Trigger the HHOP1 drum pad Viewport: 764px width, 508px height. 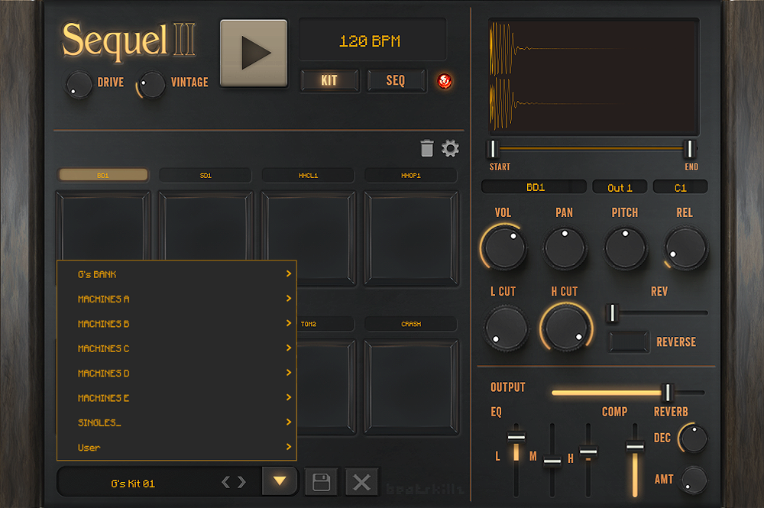click(411, 238)
